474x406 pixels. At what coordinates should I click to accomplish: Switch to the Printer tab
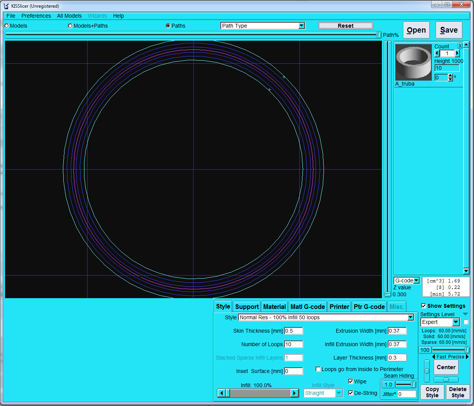click(339, 307)
